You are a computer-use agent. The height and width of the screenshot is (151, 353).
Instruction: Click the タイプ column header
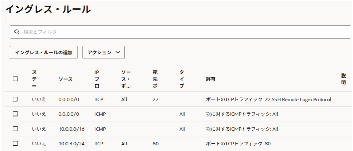coord(182,79)
